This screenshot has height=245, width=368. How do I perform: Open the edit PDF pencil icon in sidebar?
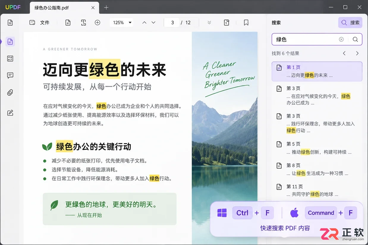point(10,113)
